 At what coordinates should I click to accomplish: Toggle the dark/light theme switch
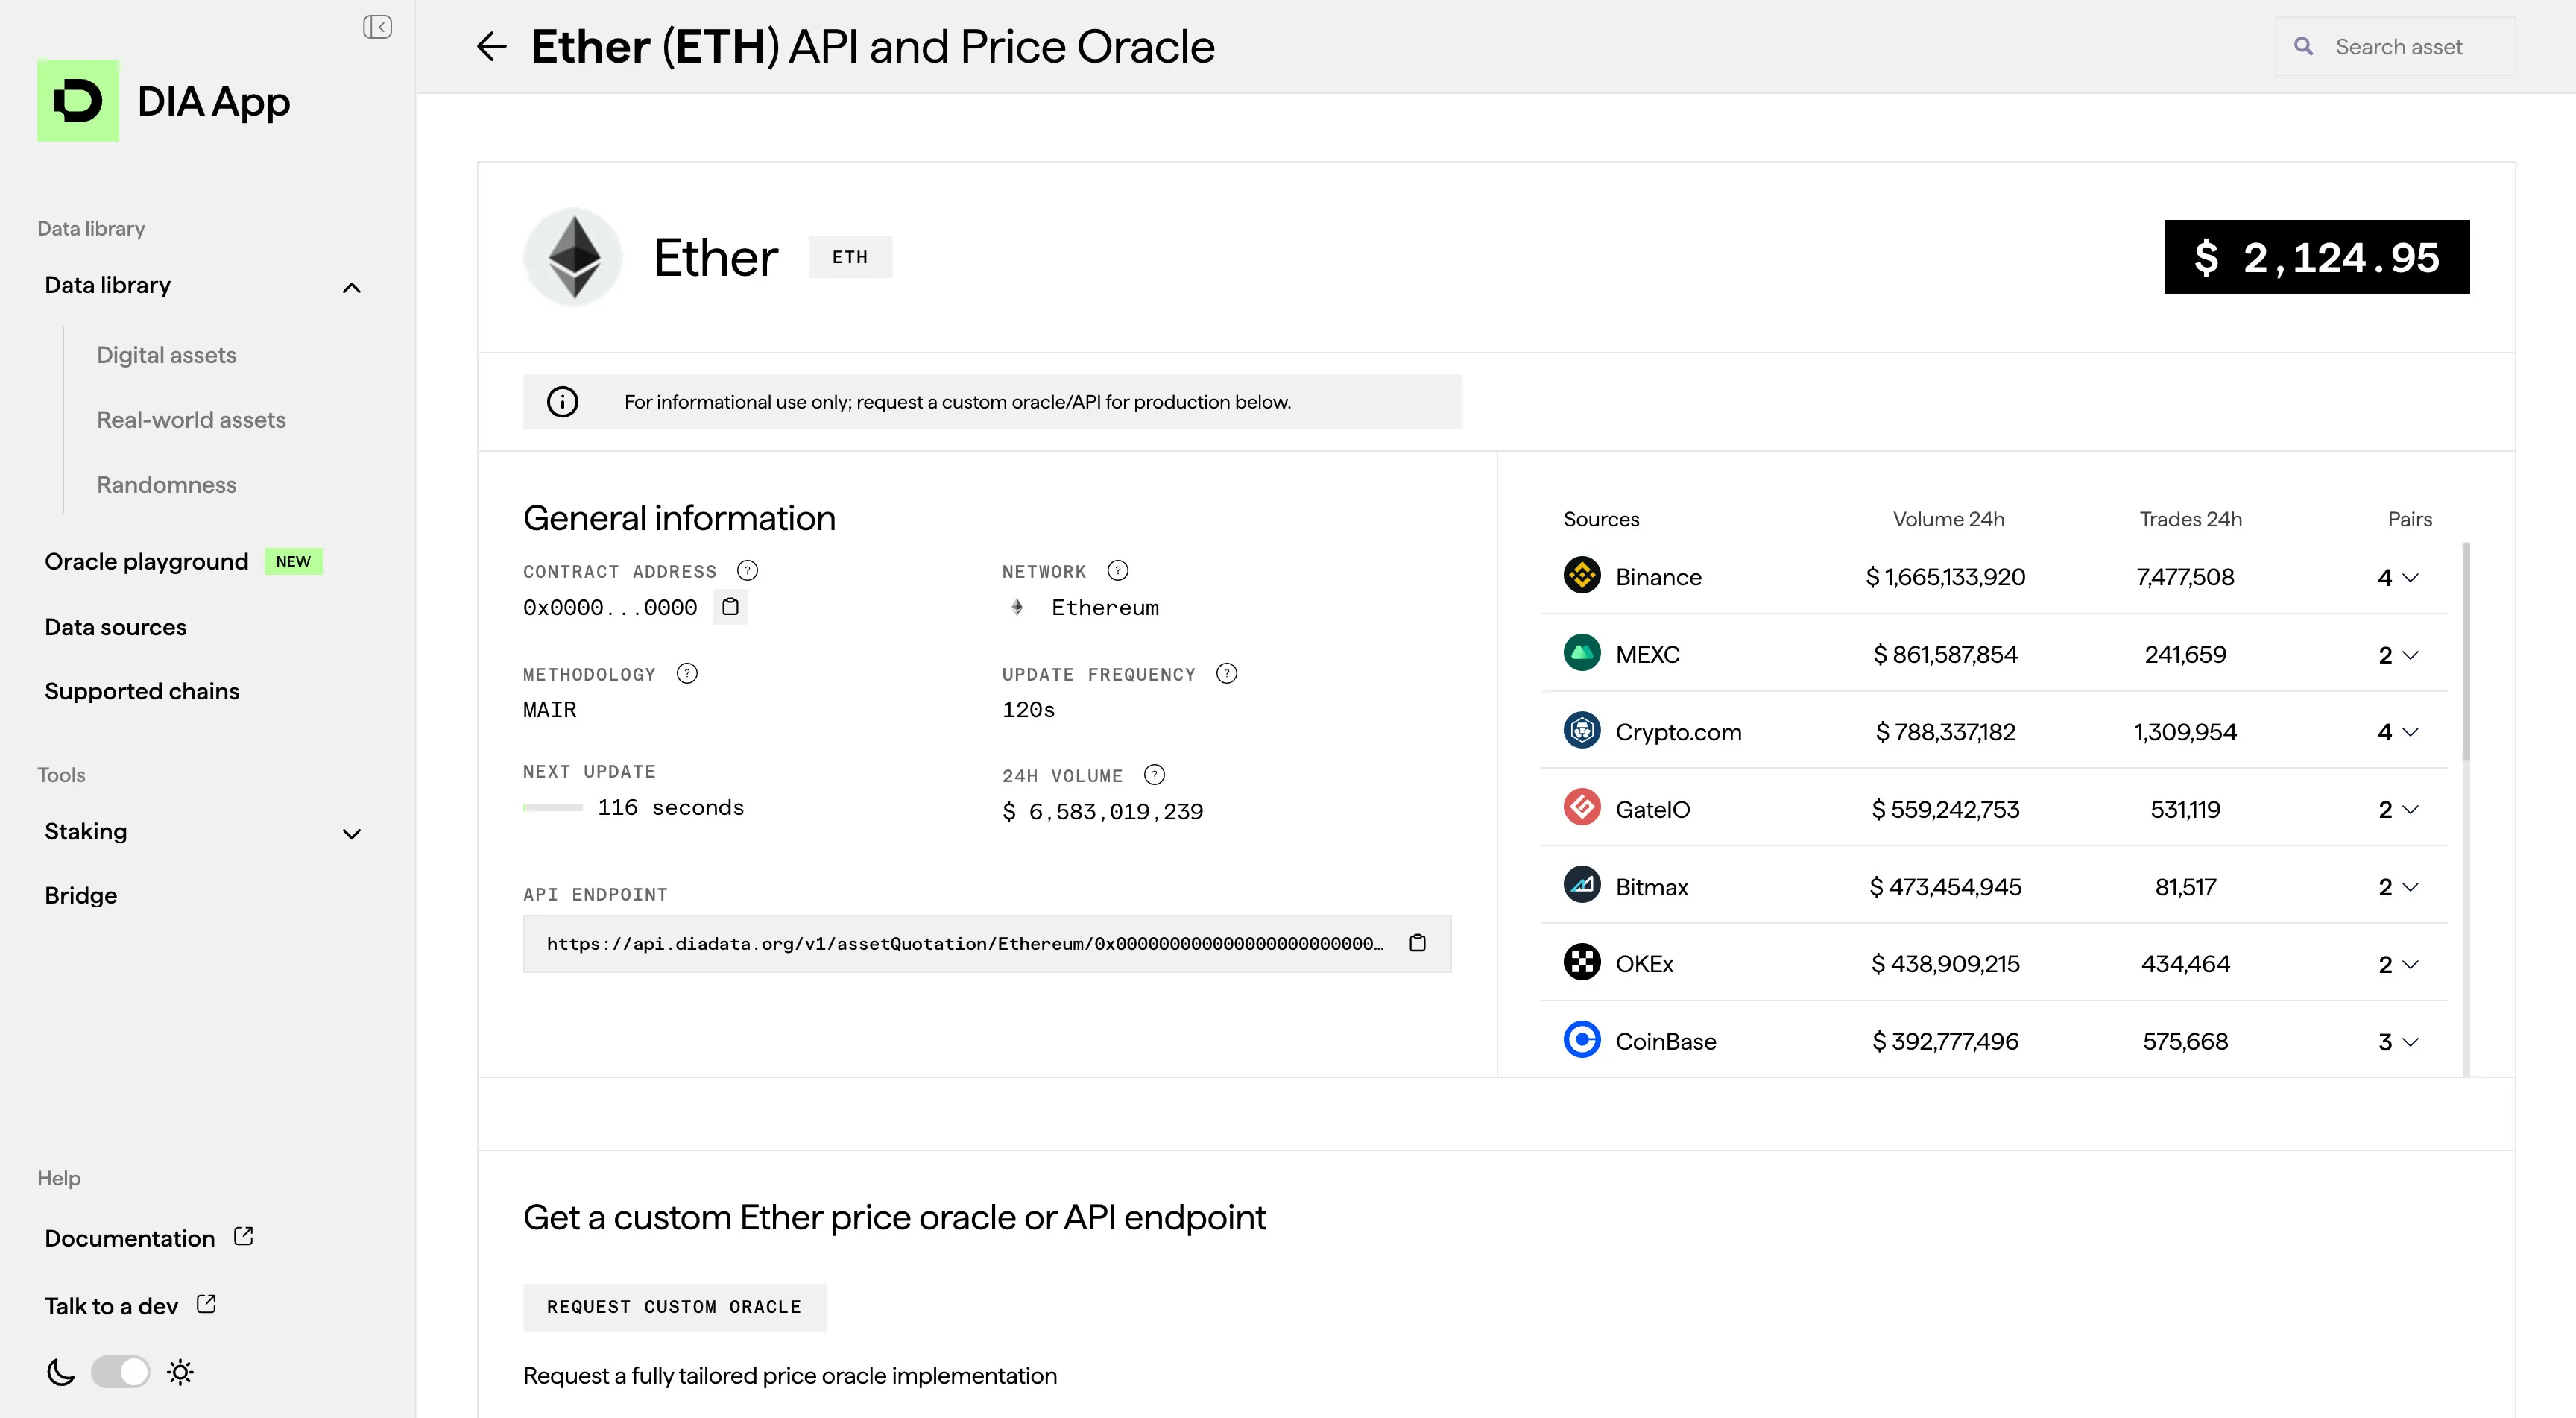point(120,1372)
